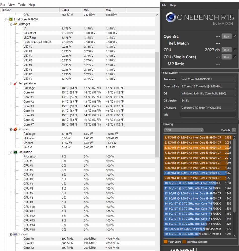
Task: Collapse the Intel Core i9 9900K tree node
Action: click(x=6, y=20)
